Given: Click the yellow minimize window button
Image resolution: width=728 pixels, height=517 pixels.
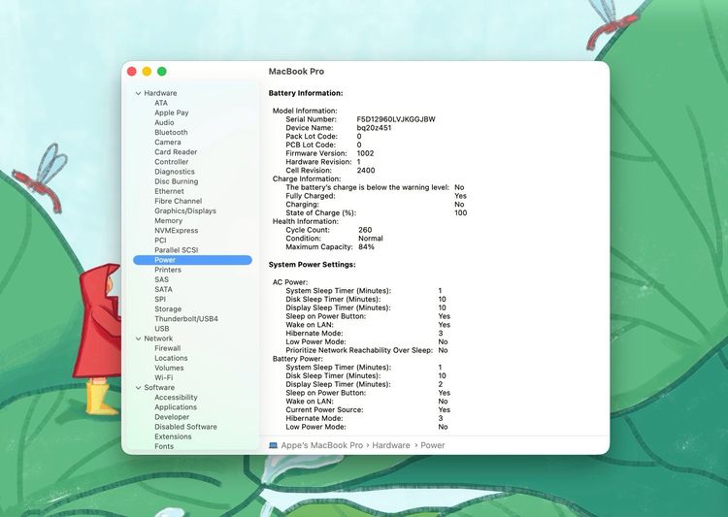Looking at the screenshot, I should (x=147, y=72).
